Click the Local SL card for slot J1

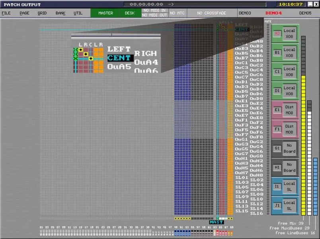click(x=289, y=206)
